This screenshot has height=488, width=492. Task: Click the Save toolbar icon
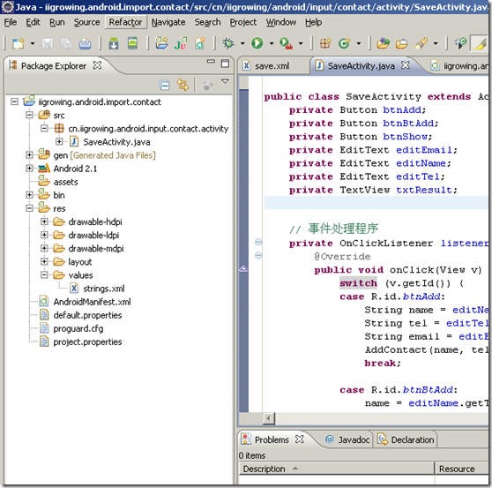point(48,43)
